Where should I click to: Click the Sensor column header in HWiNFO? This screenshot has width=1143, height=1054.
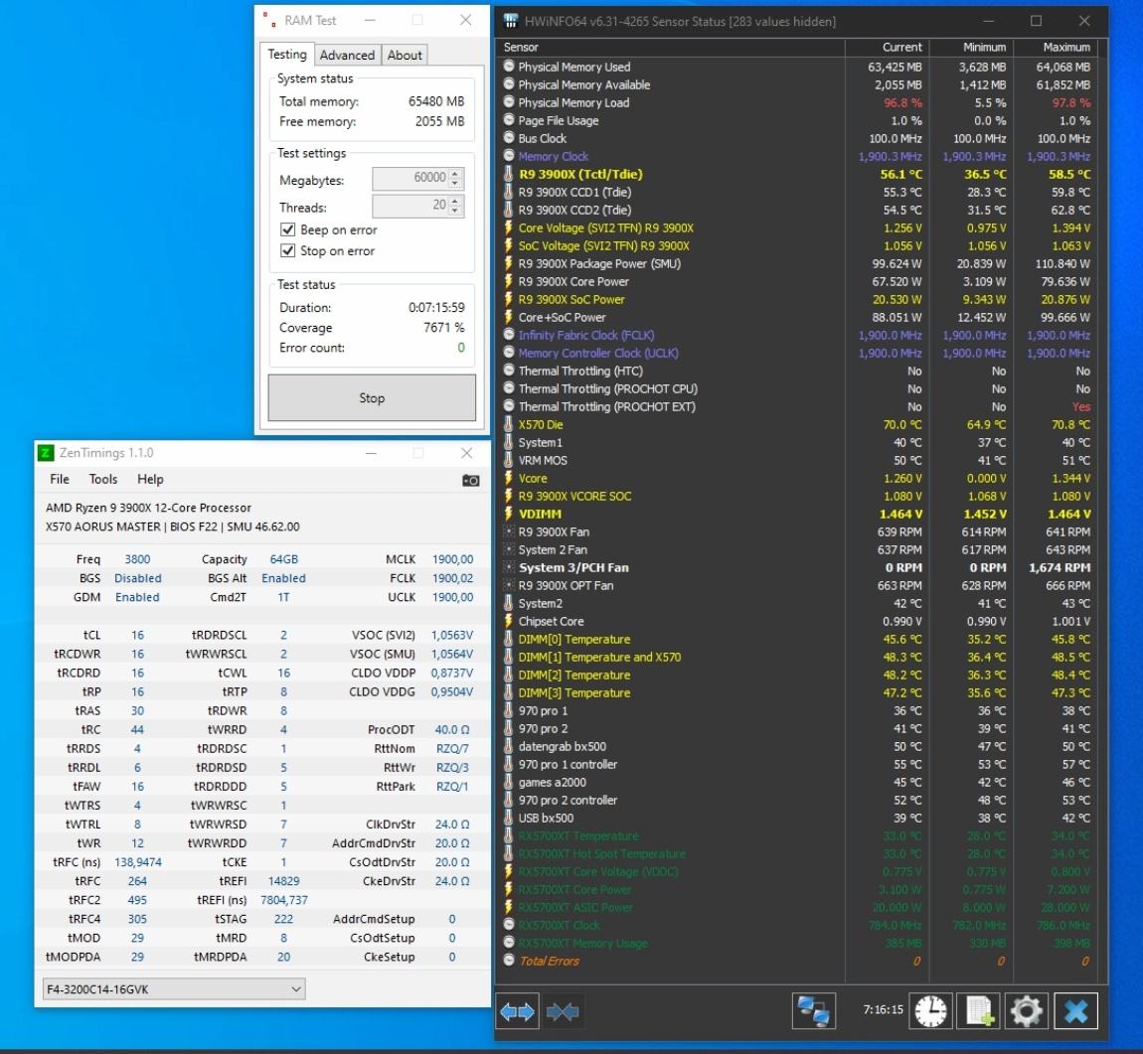point(671,48)
